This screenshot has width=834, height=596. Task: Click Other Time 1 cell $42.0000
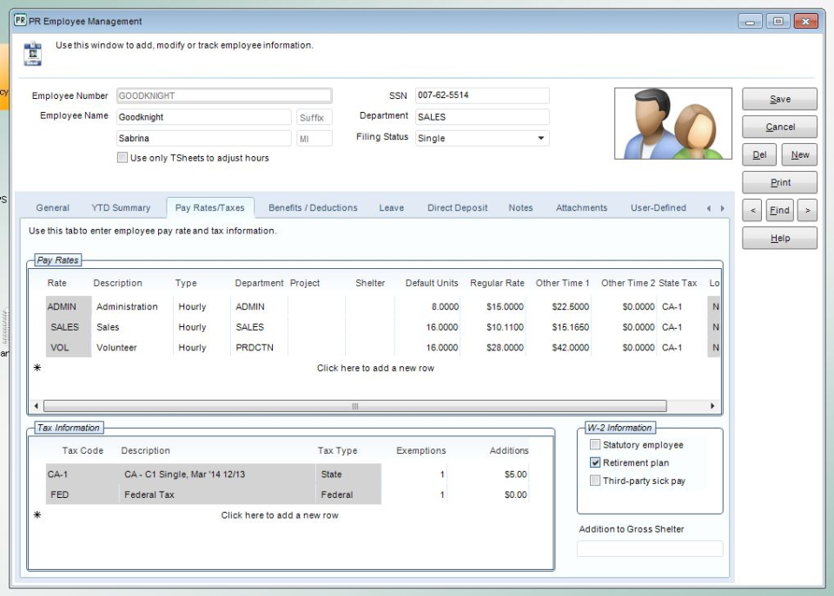(559, 347)
